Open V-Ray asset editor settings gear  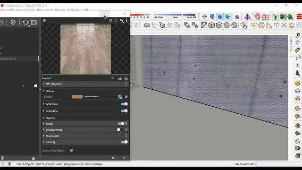(13, 22)
